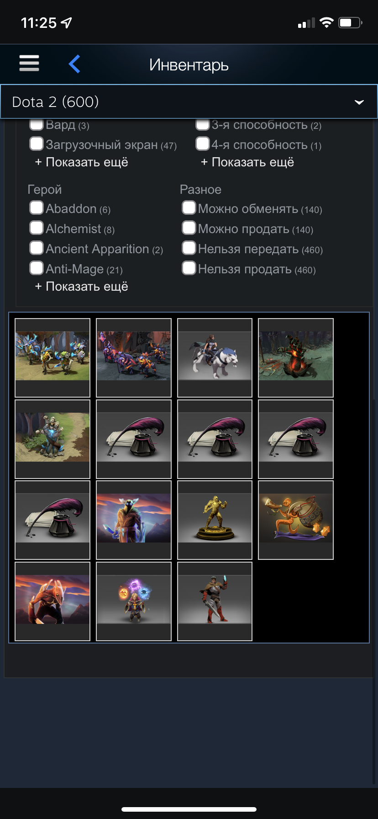Tick the Можно продать checkbox
The image size is (378, 819).
pyautogui.click(x=189, y=228)
